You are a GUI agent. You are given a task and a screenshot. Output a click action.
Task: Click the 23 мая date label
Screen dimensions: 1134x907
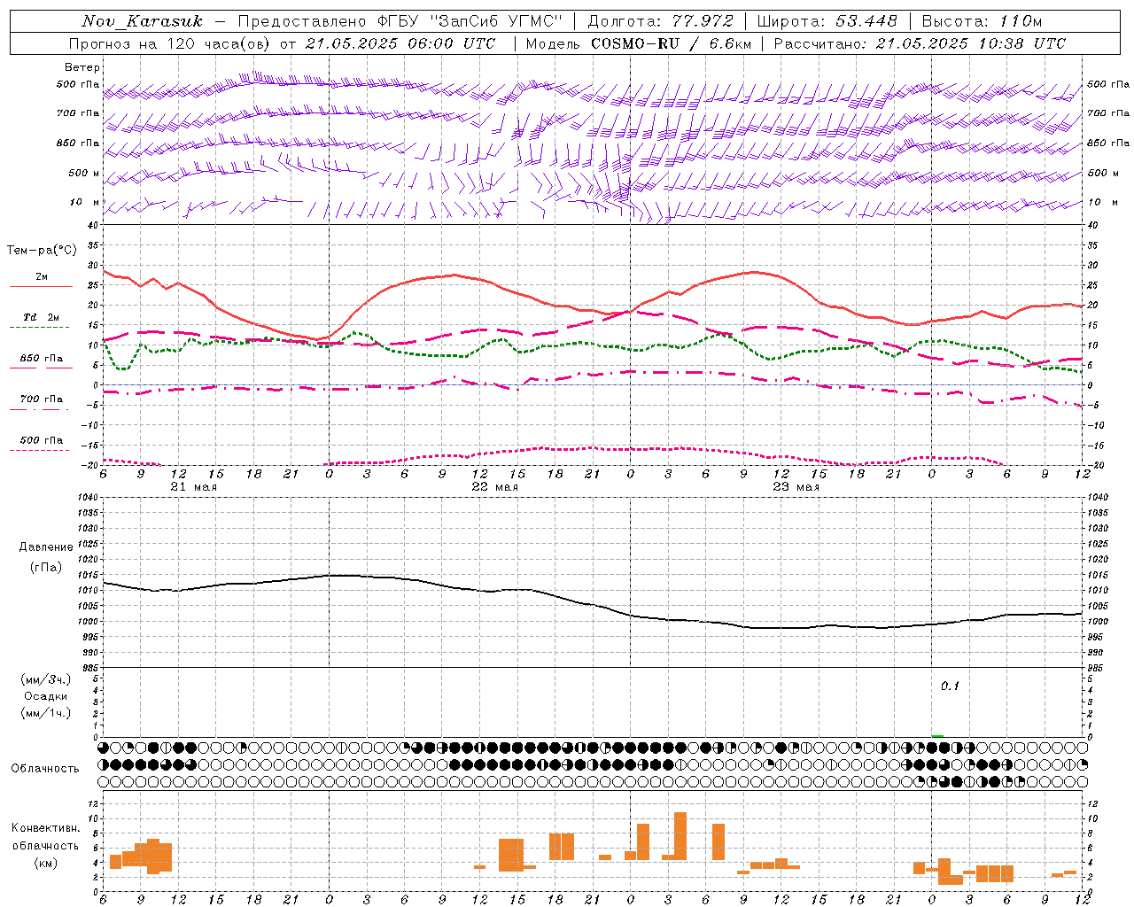click(x=796, y=487)
